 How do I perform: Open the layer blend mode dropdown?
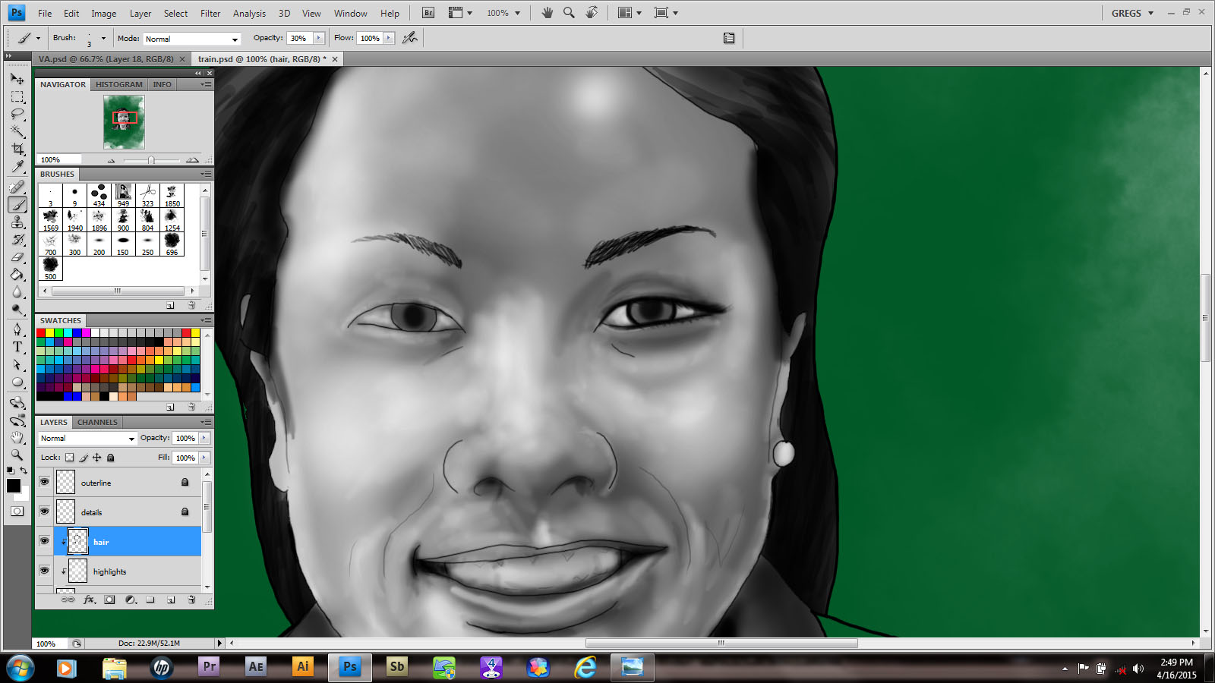coord(88,439)
